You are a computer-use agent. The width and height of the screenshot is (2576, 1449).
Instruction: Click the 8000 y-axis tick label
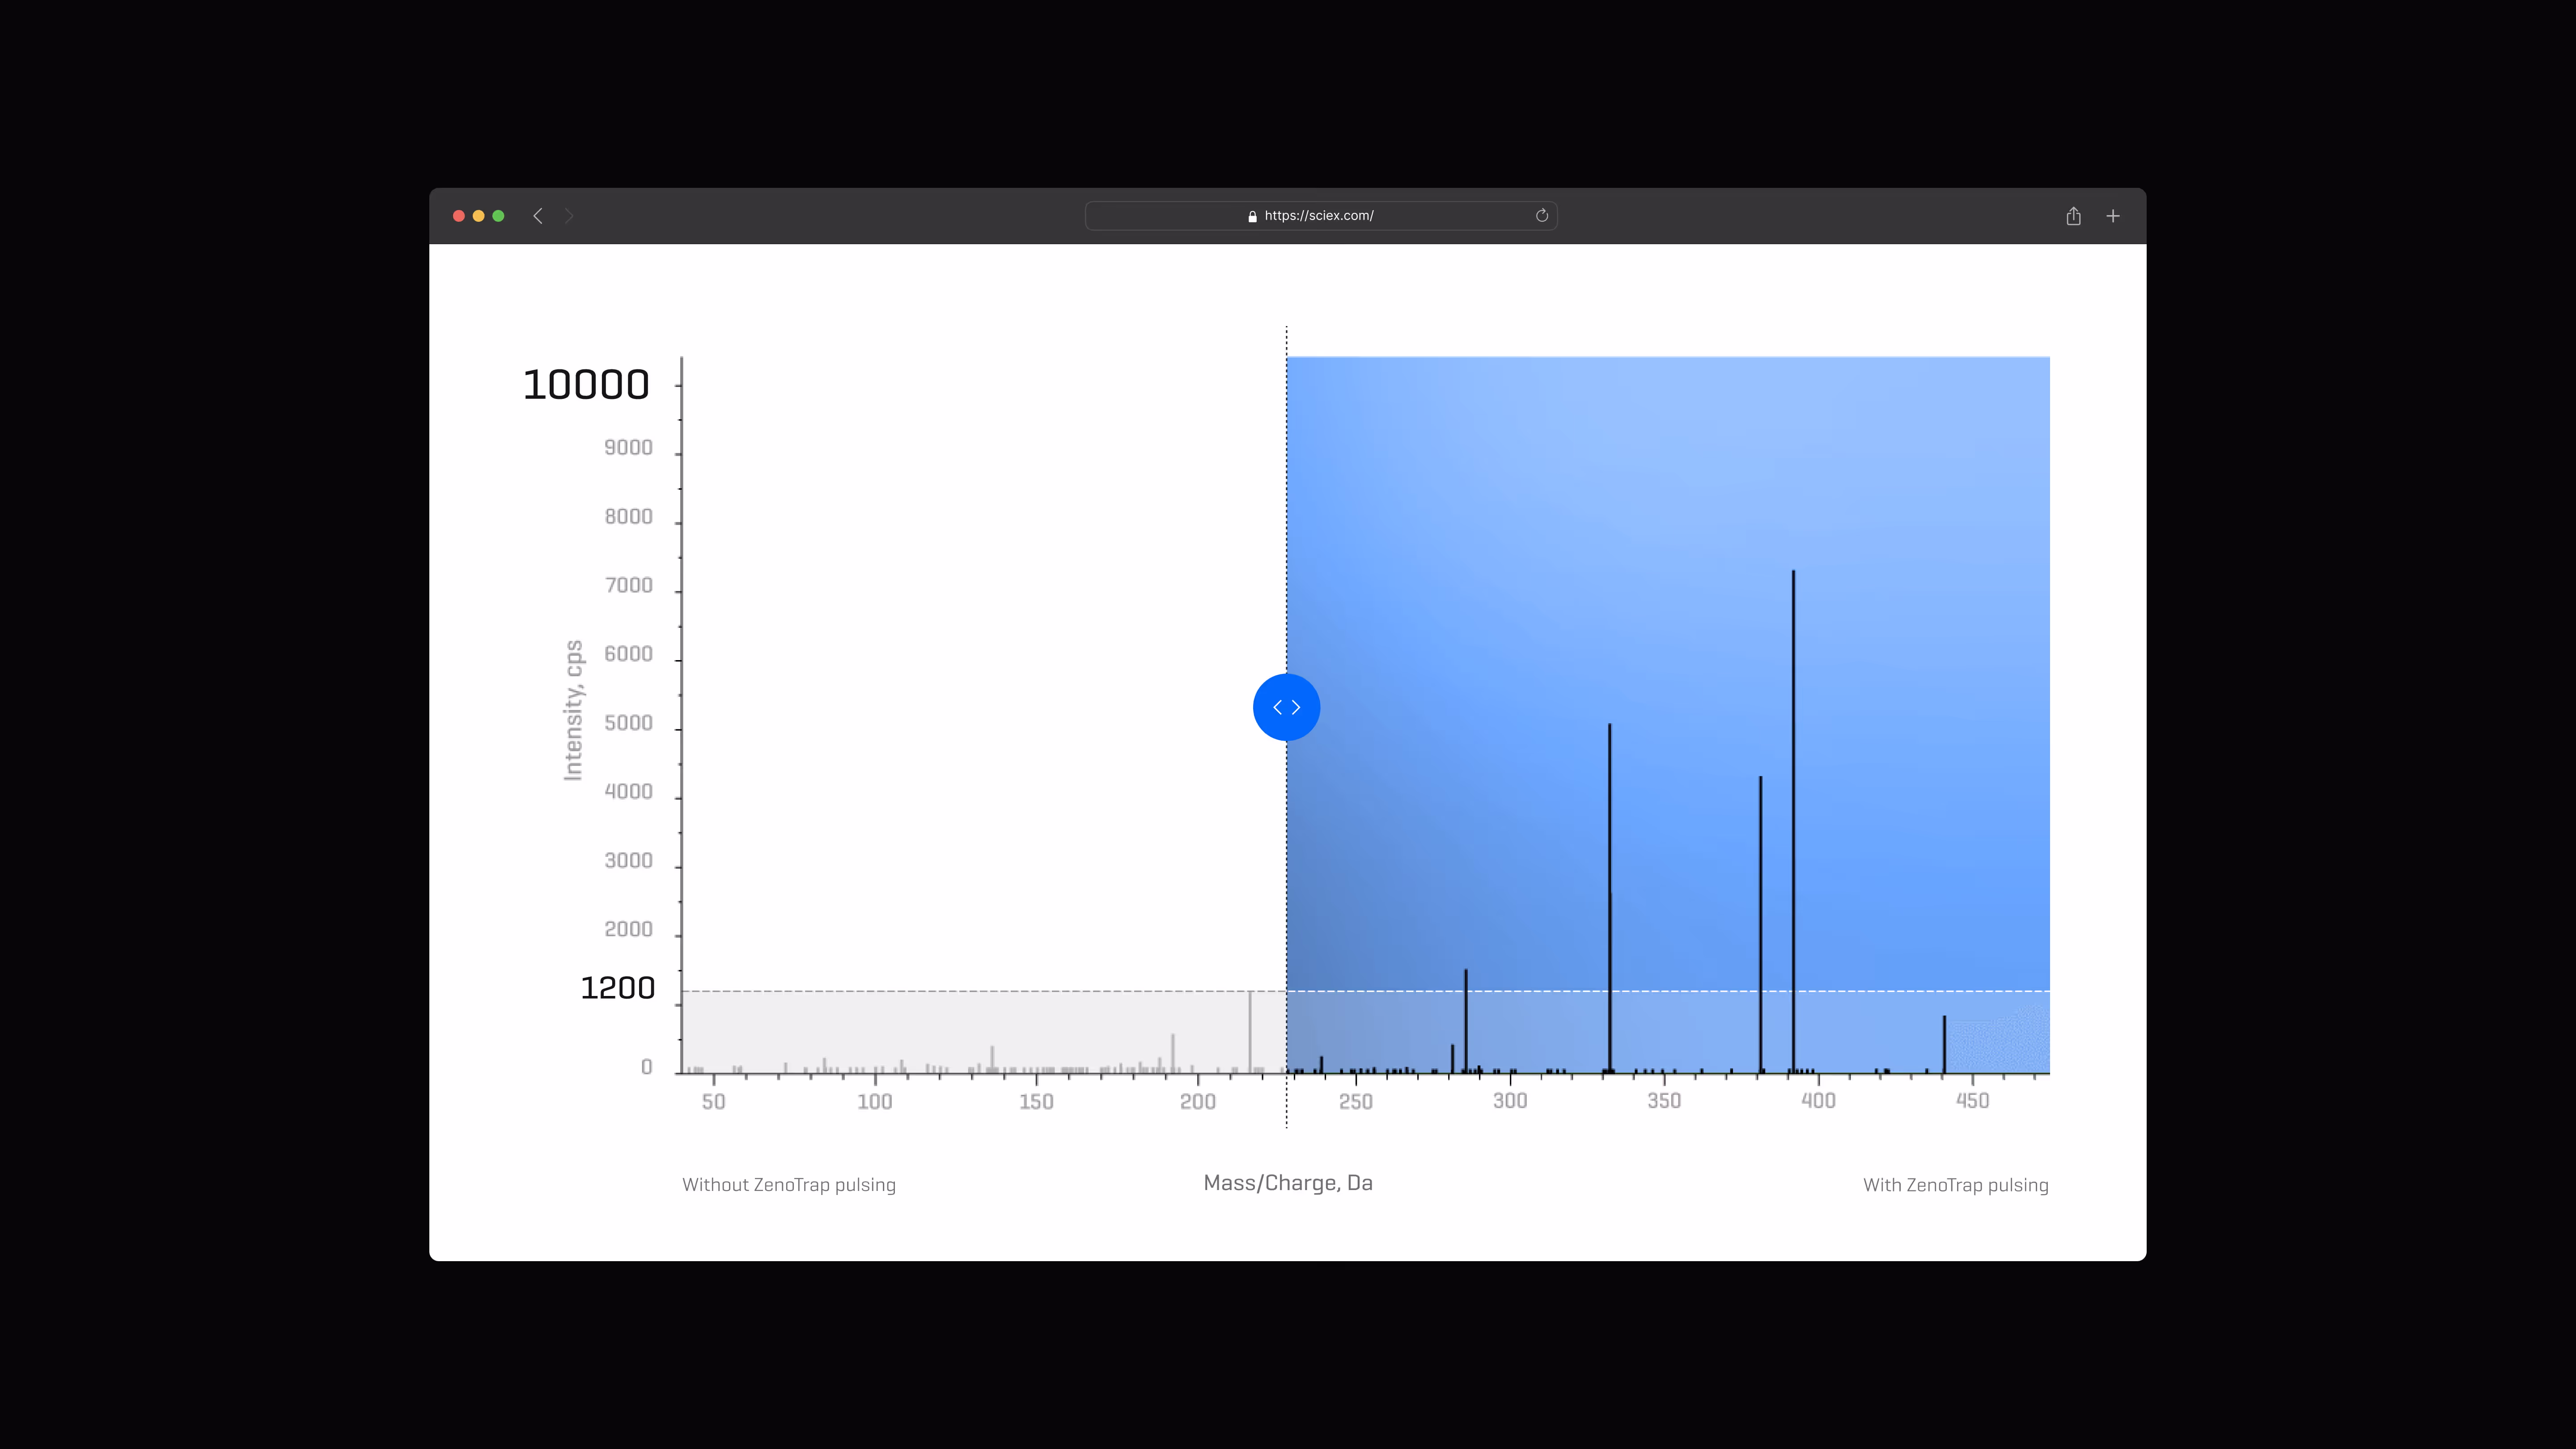point(628,517)
